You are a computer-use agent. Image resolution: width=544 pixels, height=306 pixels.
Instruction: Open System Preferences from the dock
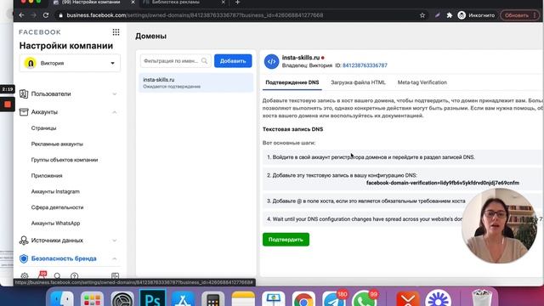[122, 298]
